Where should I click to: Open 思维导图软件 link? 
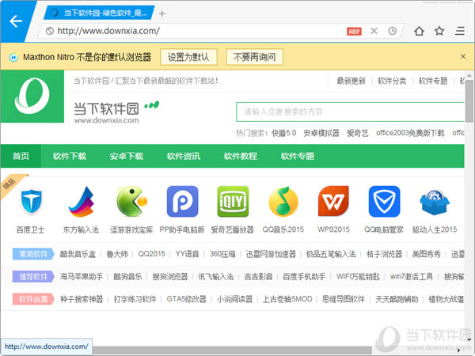344,299
